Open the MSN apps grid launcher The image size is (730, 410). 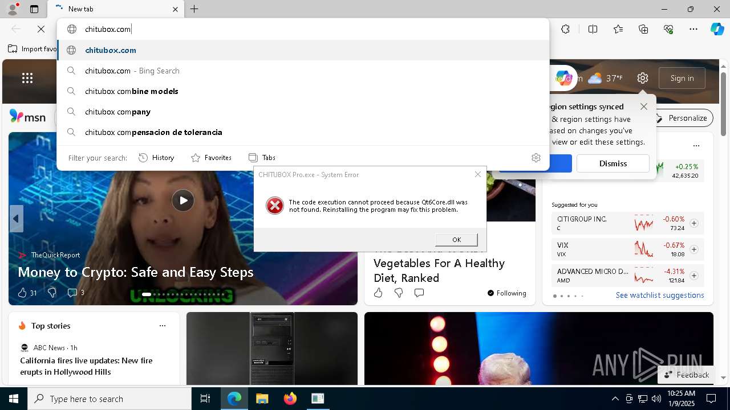click(x=27, y=79)
